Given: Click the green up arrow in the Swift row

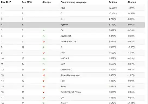Looking at the screenshot, I should (43, 64).
